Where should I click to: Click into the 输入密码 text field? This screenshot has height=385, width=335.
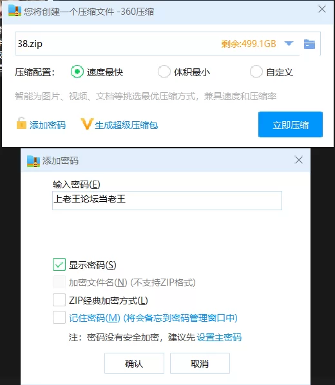click(x=167, y=201)
